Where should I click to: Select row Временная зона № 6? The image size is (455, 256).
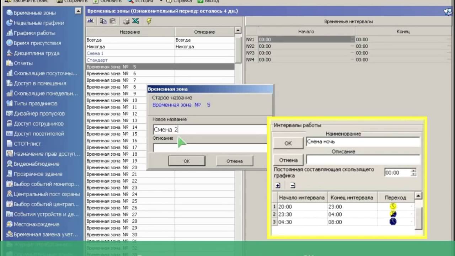pyautogui.click(x=160, y=74)
